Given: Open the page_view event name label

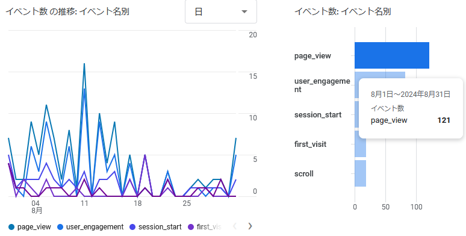Looking at the screenshot, I should coord(312,56).
